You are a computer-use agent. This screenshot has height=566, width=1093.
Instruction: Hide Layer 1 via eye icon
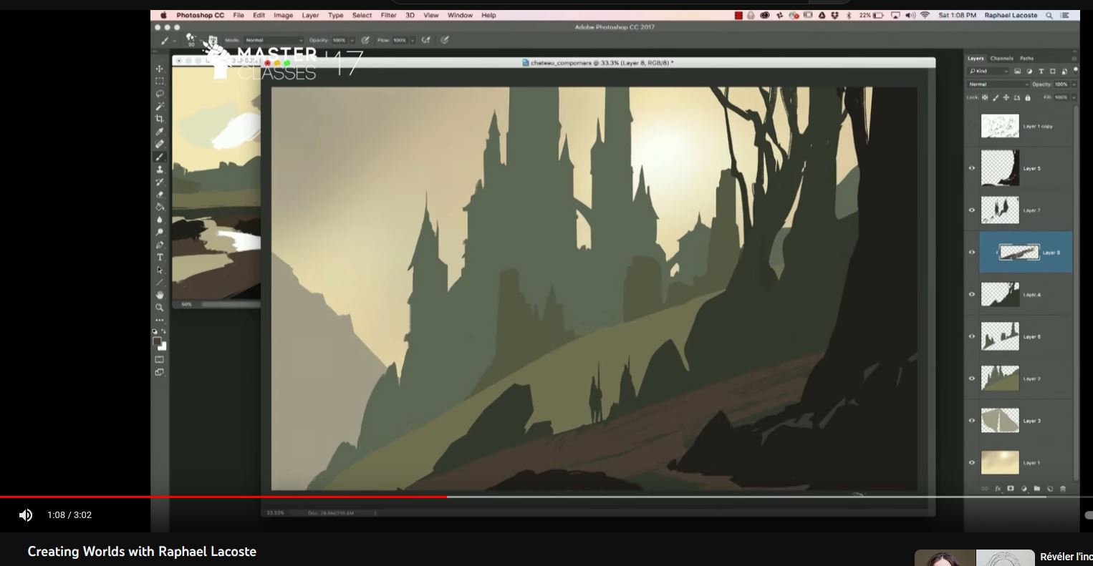pos(972,463)
